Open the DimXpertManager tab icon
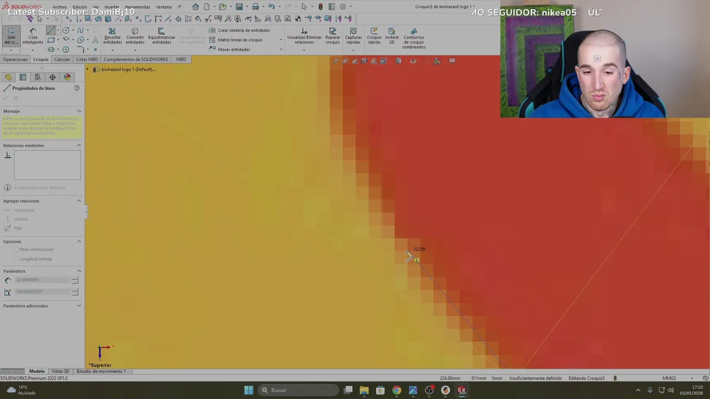Image resolution: width=710 pixels, height=399 pixels. click(x=52, y=77)
